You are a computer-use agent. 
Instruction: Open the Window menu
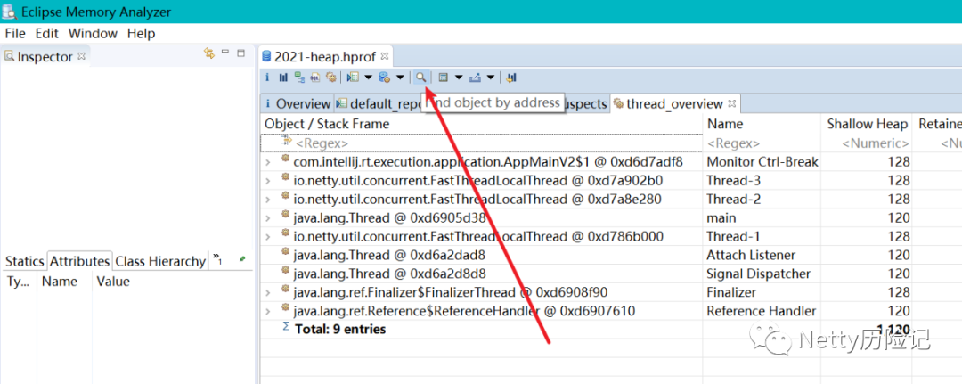click(x=93, y=33)
